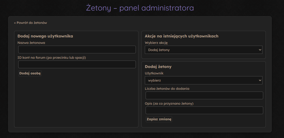Click the 'ID kont na forum' label text

pyautogui.click(x=52, y=58)
